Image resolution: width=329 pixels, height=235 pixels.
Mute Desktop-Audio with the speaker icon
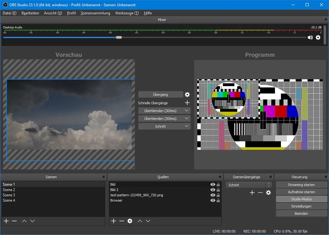tap(310, 37)
